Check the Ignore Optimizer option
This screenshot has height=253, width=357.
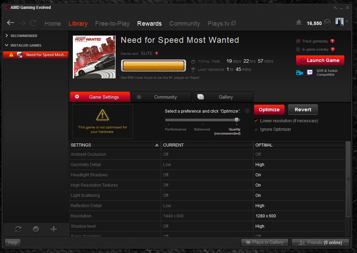pyautogui.click(x=256, y=129)
